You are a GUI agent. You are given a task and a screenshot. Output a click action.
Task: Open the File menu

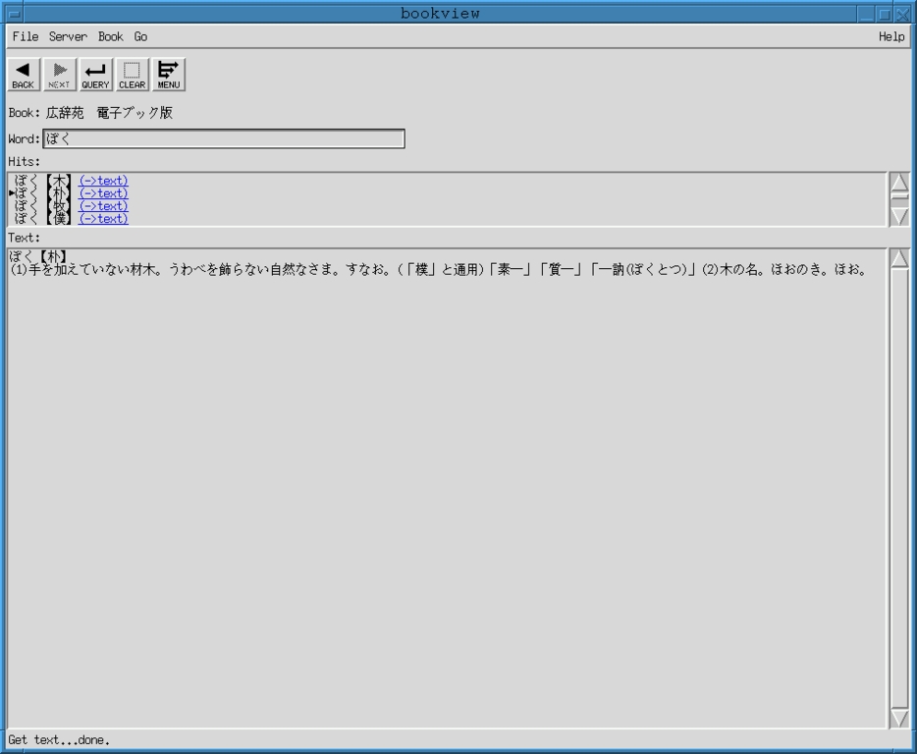26,36
